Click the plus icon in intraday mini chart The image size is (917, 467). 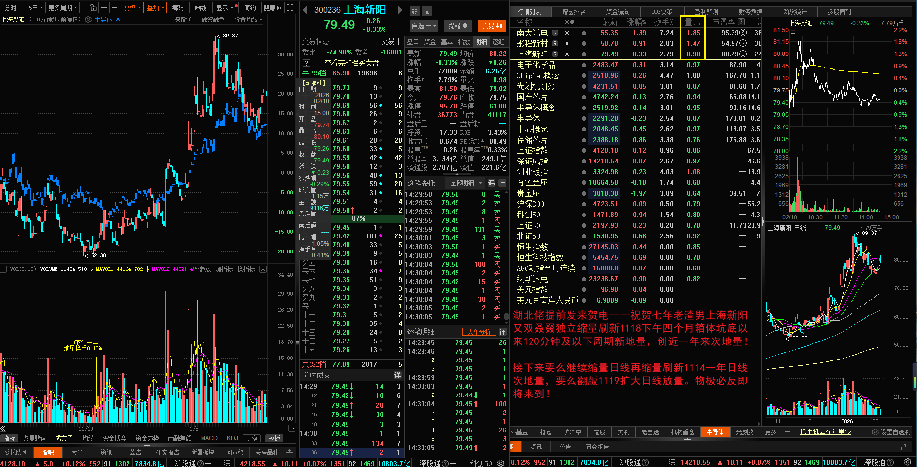[x=793, y=34]
